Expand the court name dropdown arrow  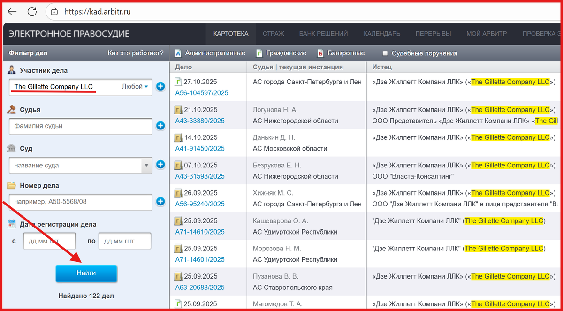click(147, 165)
